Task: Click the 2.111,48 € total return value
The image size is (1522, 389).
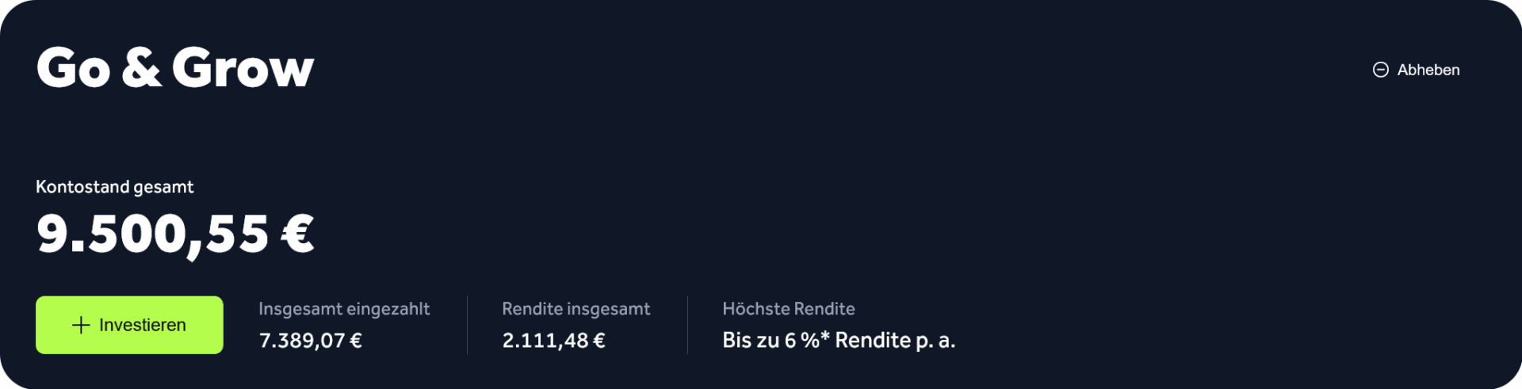Action: (554, 341)
